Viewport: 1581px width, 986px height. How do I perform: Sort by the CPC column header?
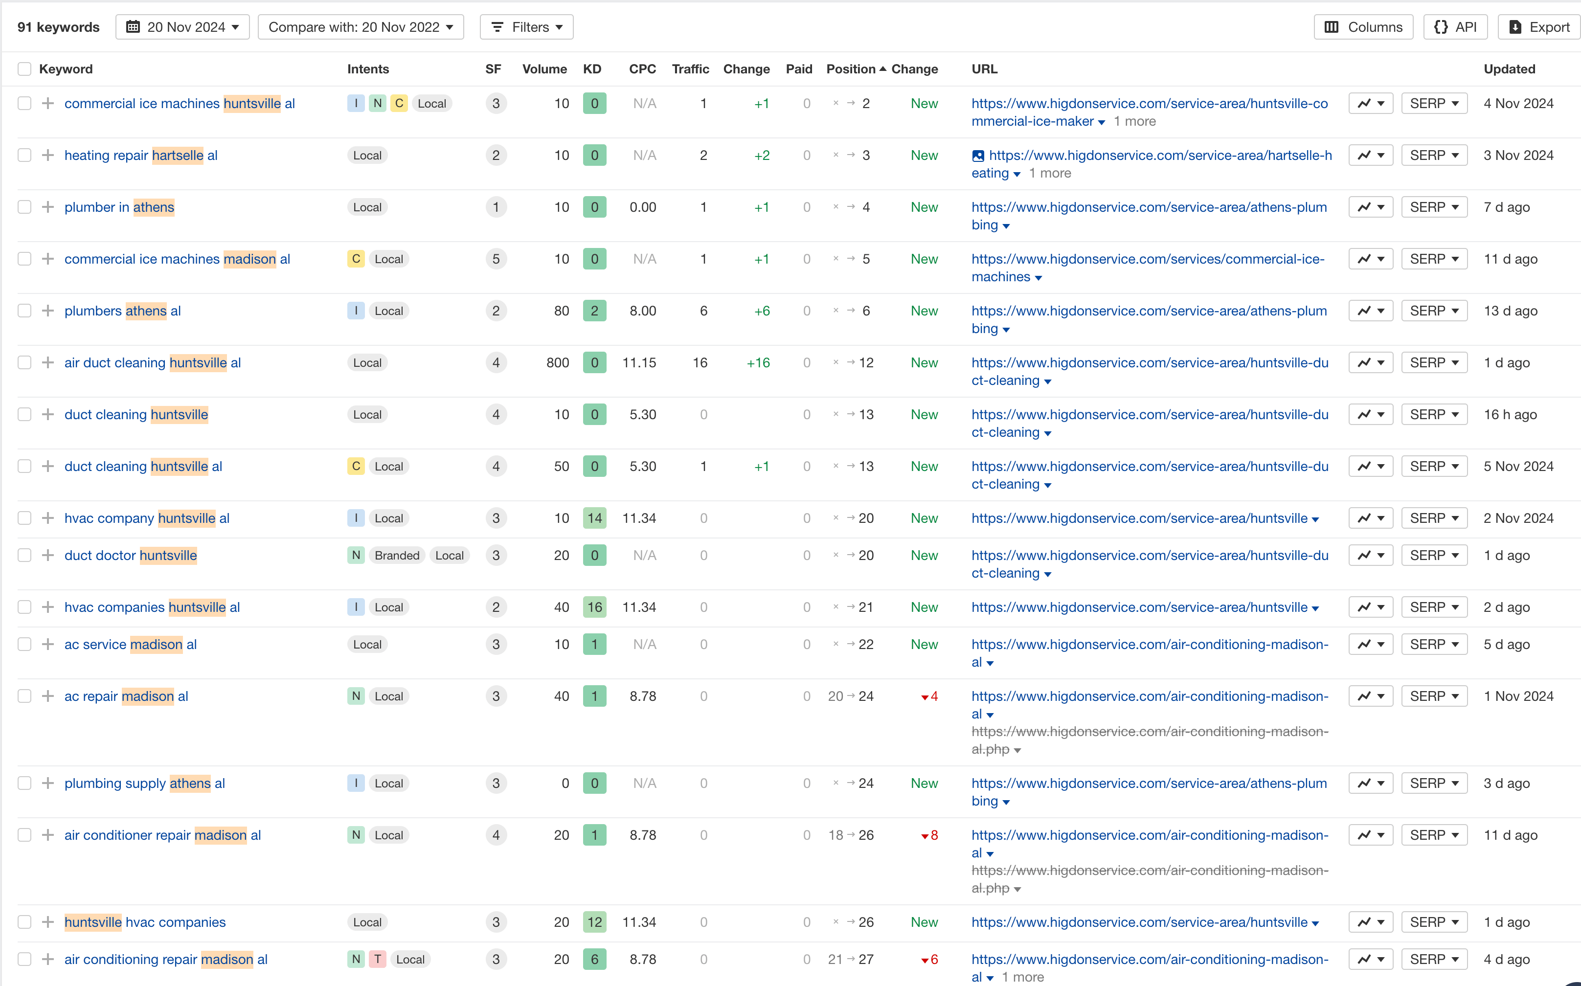pos(642,69)
